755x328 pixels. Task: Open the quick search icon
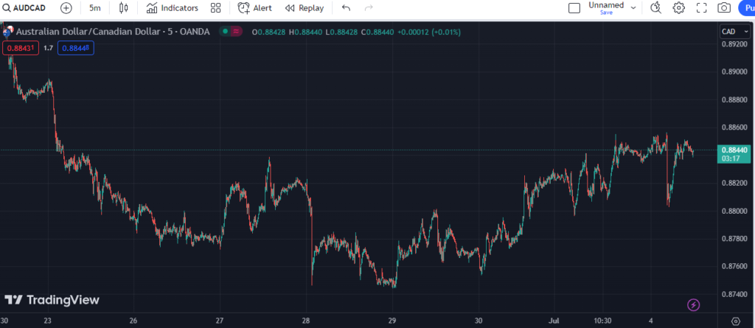[655, 8]
